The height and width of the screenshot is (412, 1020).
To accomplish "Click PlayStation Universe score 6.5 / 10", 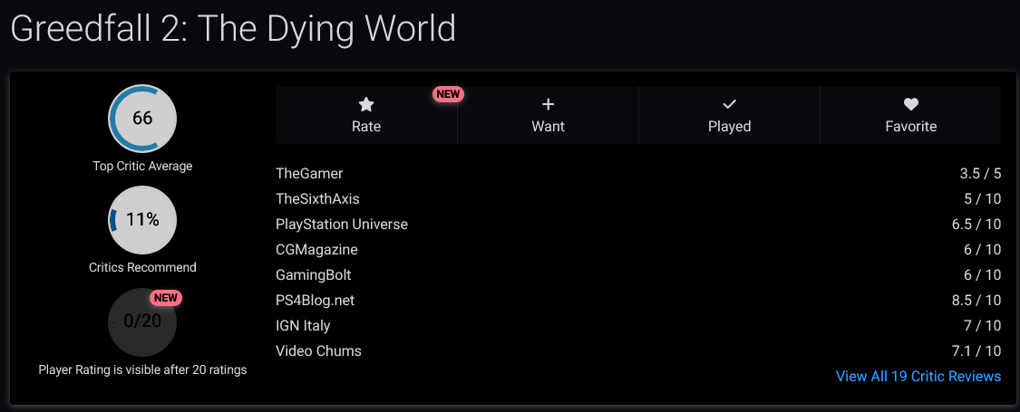I will [976, 225].
